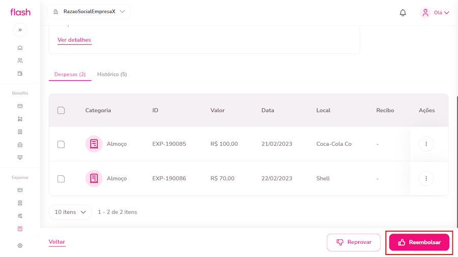The height and width of the screenshot is (257, 458).
Task: Open the bank building icon under Benefits
Action: click(20, 145)
